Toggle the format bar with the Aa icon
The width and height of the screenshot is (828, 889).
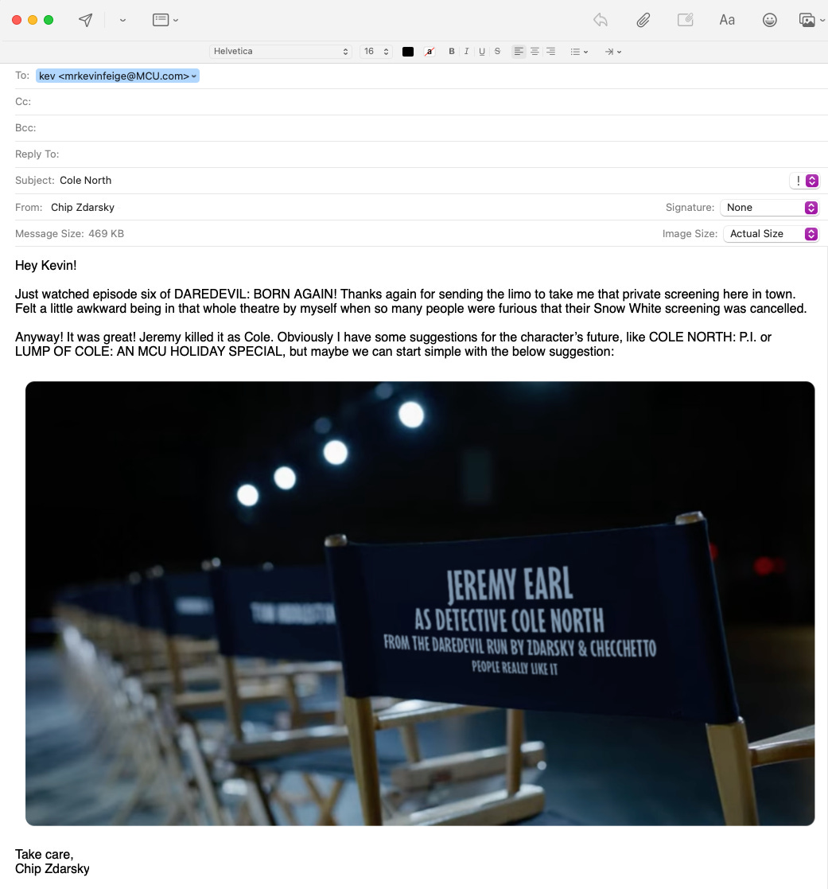coord(727,21)
